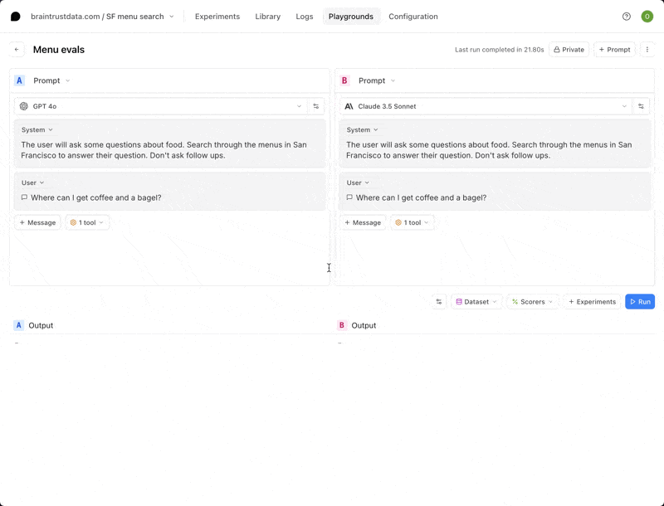Image resolution: width=664 pixels, height=506 pixels.
Task: Expand the Claude 3.5 Sonnet model dropdown
Action: coord(486,106)
